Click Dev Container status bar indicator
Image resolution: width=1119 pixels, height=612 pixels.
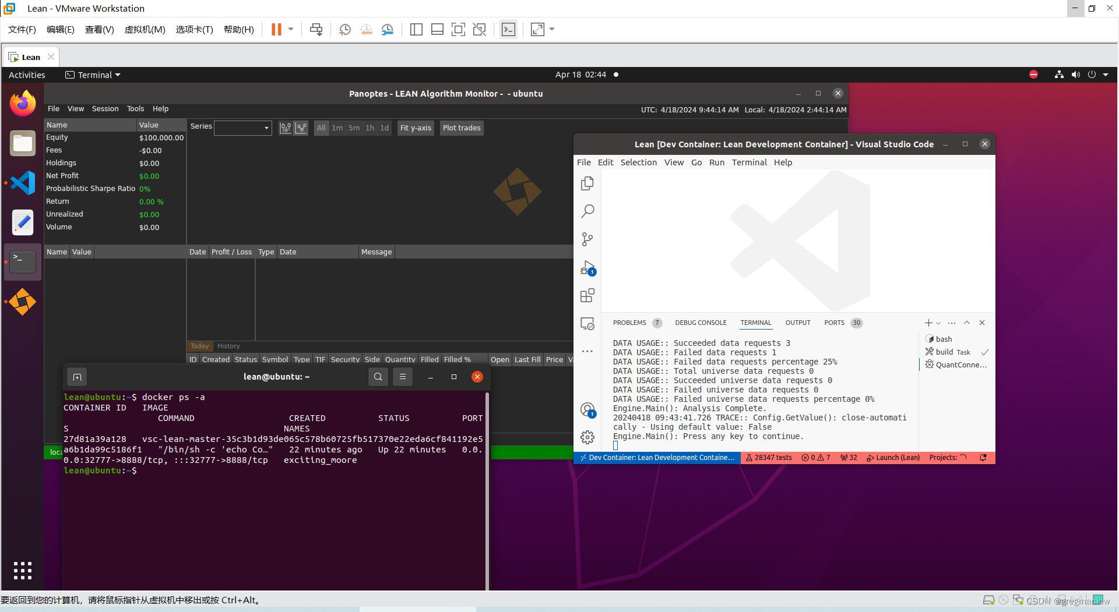click(657, 458)
